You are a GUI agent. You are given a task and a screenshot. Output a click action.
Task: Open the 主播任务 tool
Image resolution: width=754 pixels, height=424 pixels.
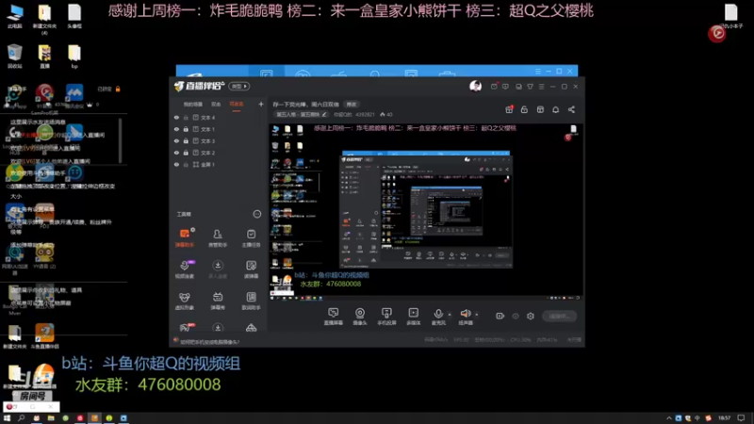251,237
